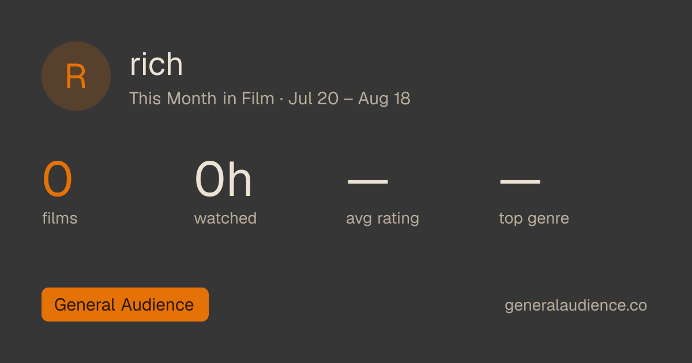
Task: Click the Jul 20 – Aug 18 date range
Action: 349,99
